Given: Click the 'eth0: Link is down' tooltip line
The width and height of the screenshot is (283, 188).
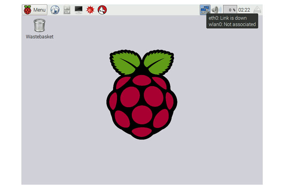Looking at the screenshot, I should (228, 18).
